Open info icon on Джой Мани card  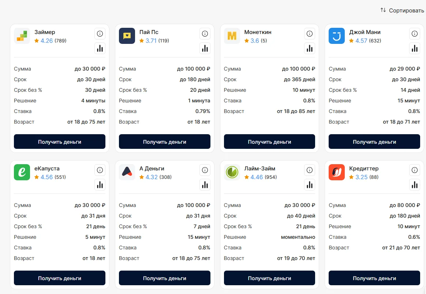(x=415, y=34)
